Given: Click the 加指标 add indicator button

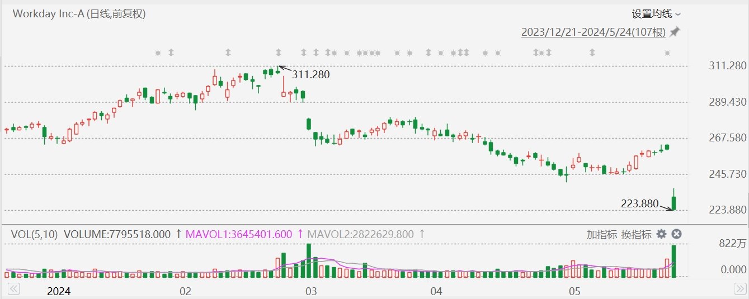Looking at the screenshot, I should tap(601, 234).
